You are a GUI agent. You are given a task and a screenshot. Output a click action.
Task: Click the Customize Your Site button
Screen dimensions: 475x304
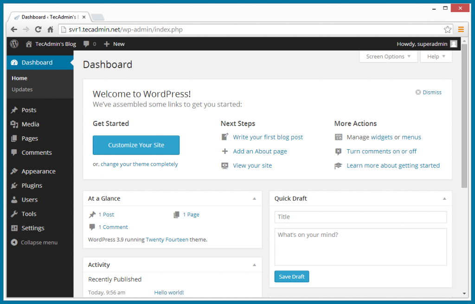[x=136, y=145]
